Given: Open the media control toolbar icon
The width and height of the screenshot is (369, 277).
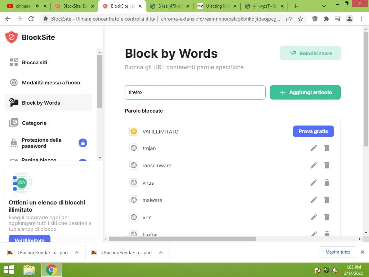Looking at the screenshot, I should 338,19.
